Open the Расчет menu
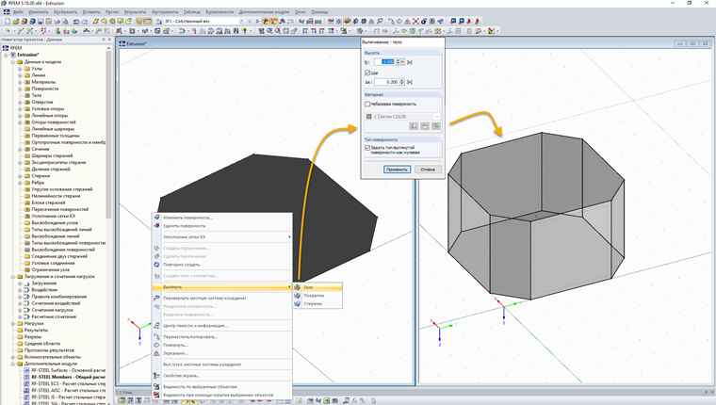 112,12
